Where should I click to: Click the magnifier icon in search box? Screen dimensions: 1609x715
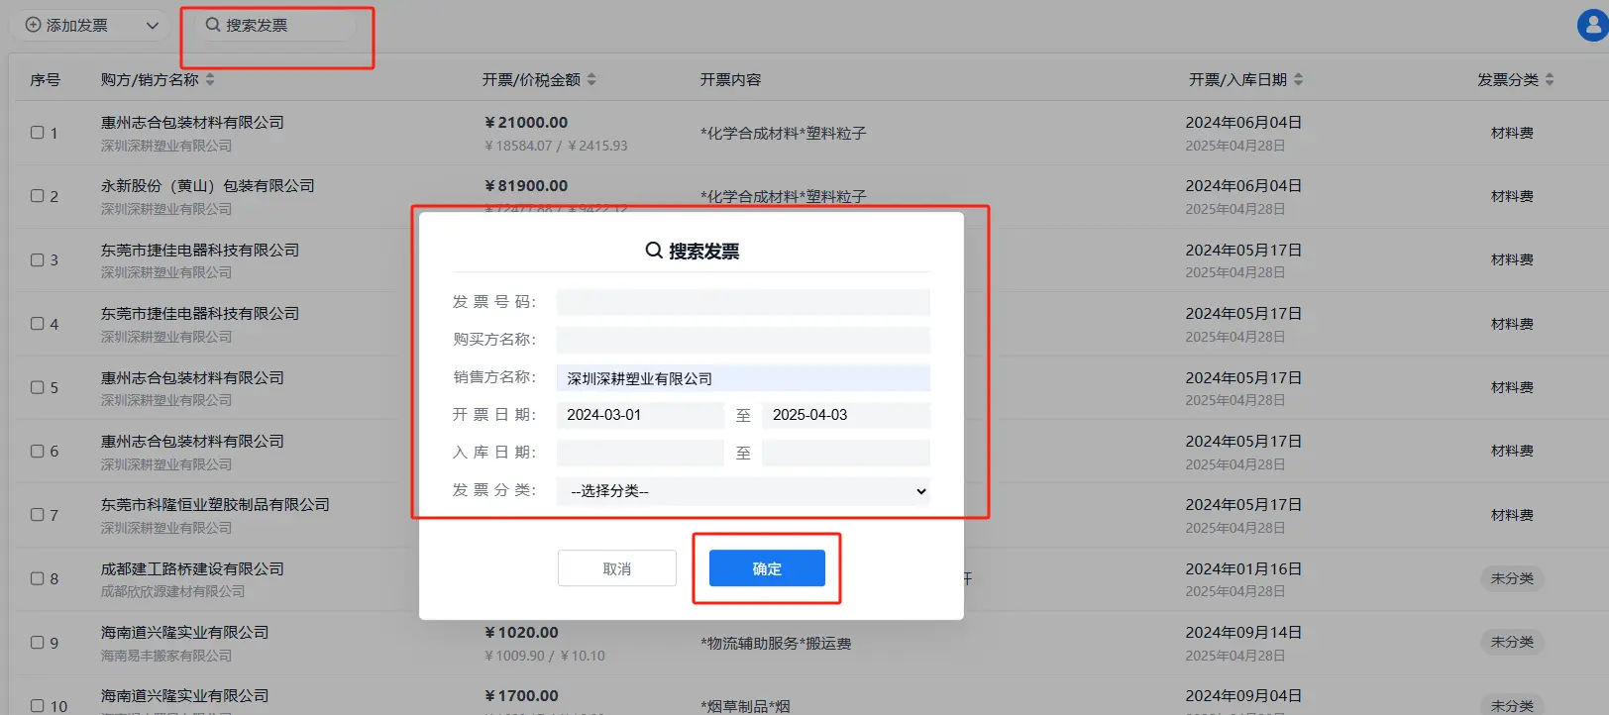(x=212, y=25)
